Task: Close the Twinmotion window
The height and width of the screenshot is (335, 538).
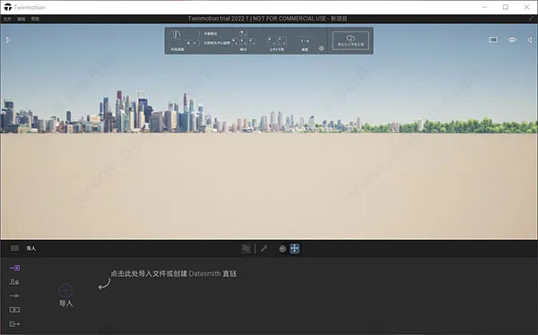Action: point(526,7)
